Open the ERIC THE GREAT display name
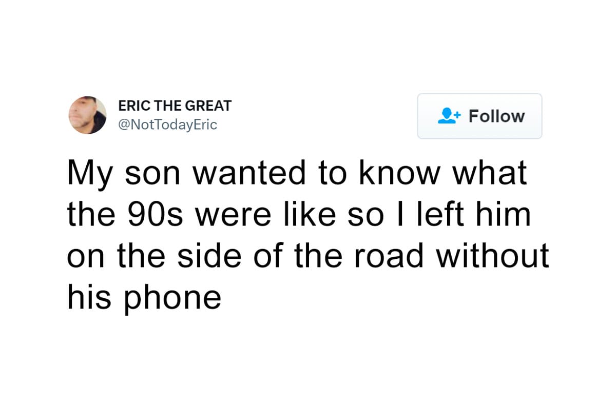 point(175,106)
